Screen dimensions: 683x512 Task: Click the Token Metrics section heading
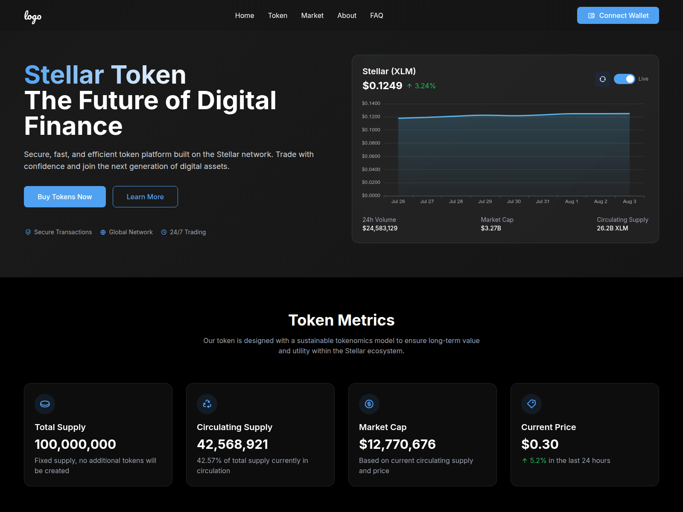coord(341,320)
